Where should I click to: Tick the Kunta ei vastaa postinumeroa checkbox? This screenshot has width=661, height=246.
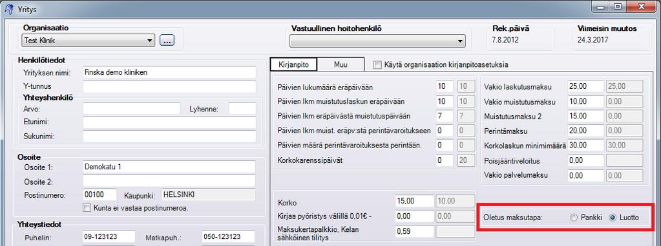pyautogui.click(x=87, y=207)
